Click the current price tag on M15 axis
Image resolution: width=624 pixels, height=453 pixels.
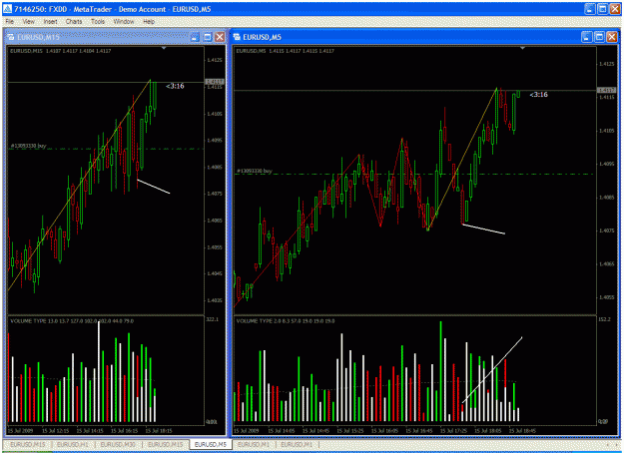click(x=215, y=82)
